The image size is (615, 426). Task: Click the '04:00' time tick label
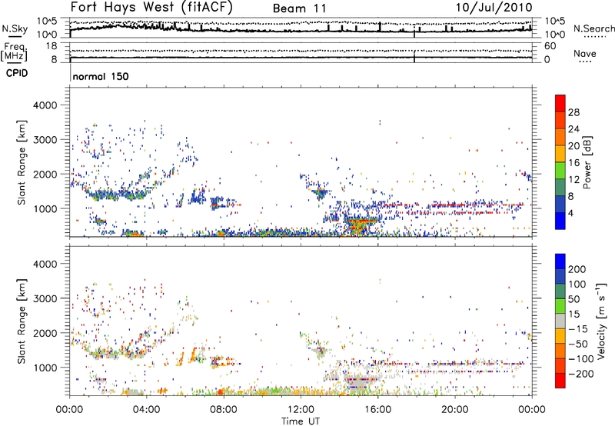click(147, 410)
